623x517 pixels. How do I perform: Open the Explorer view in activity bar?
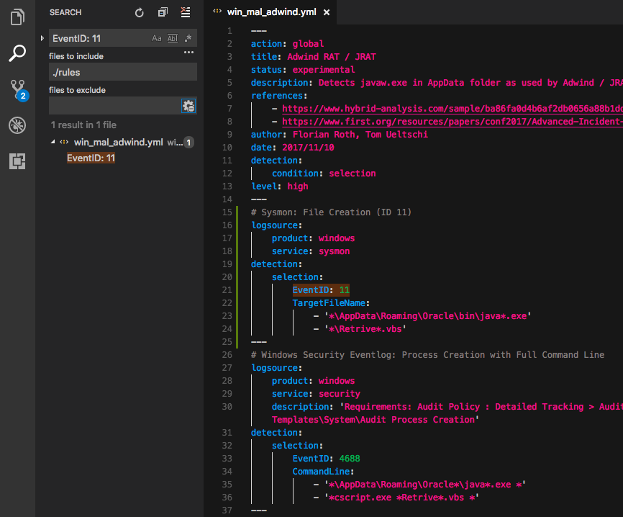point(17,17)
